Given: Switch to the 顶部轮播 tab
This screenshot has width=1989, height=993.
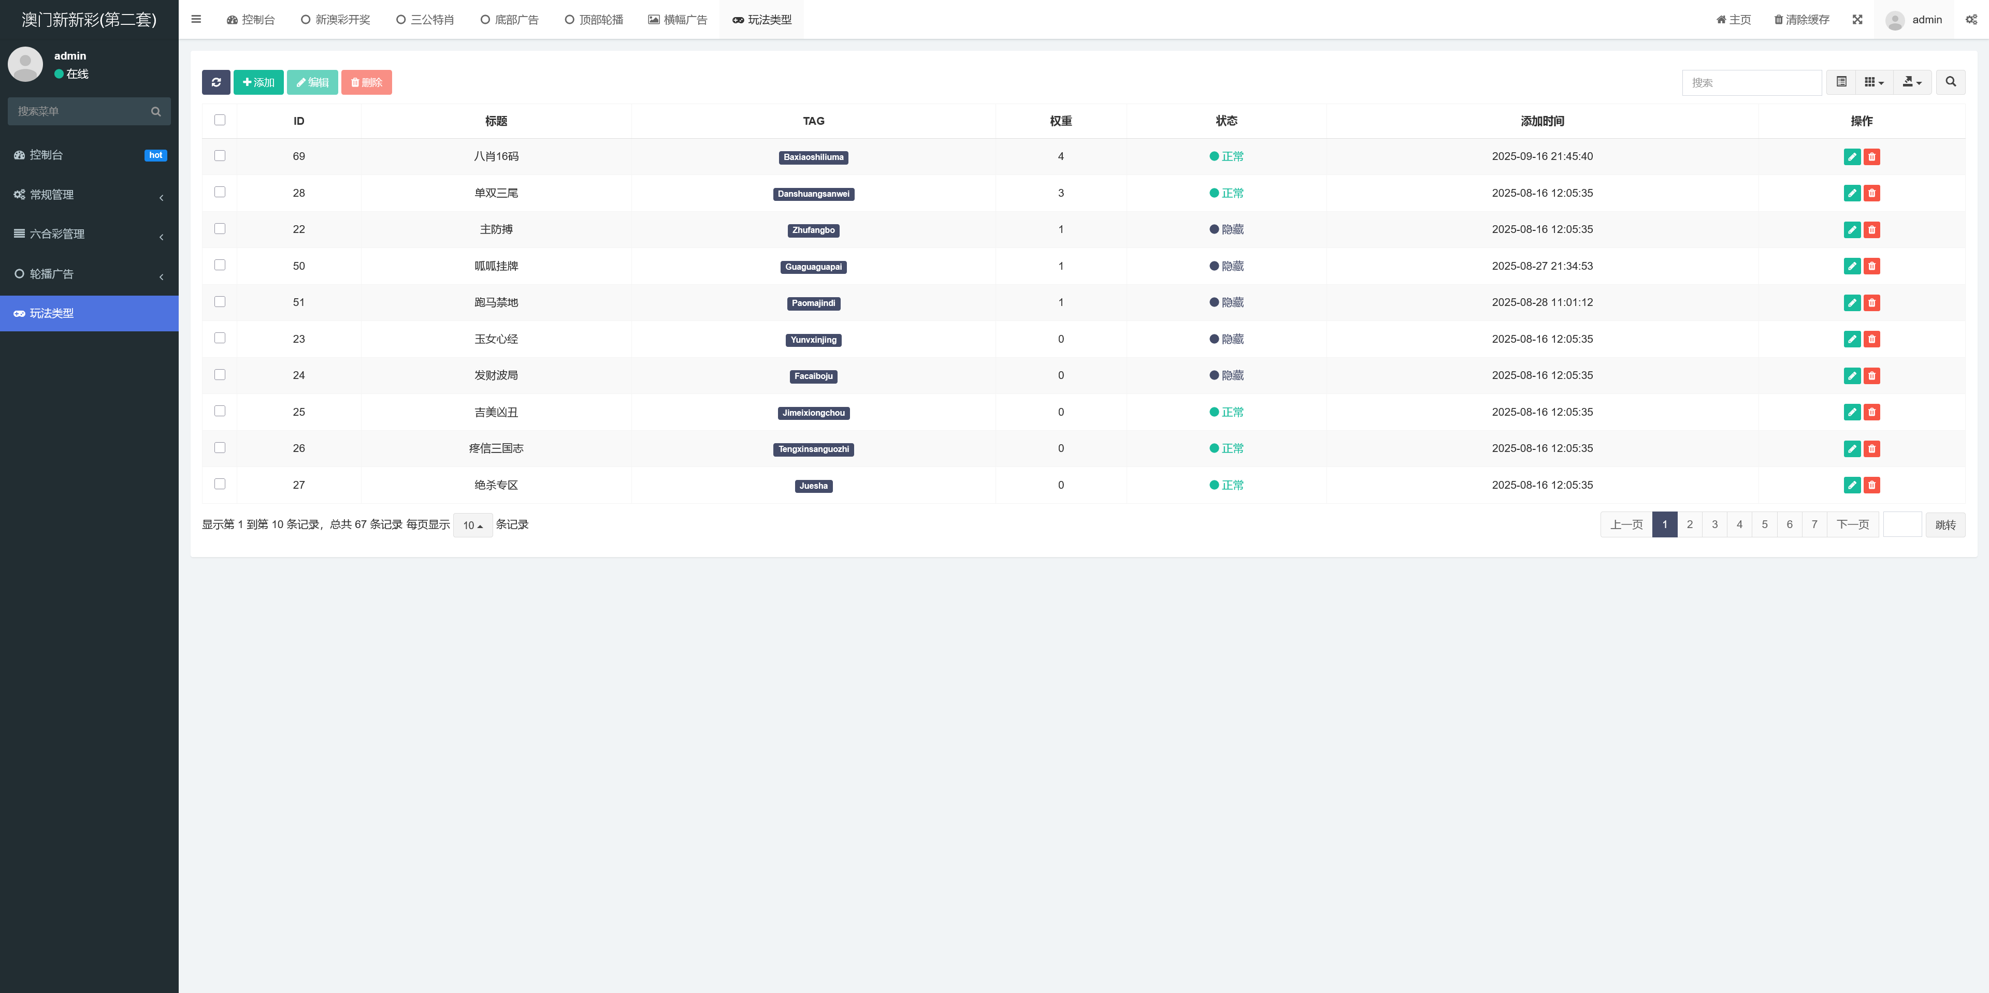Looking at the screenshot, I should click(594, 19).
